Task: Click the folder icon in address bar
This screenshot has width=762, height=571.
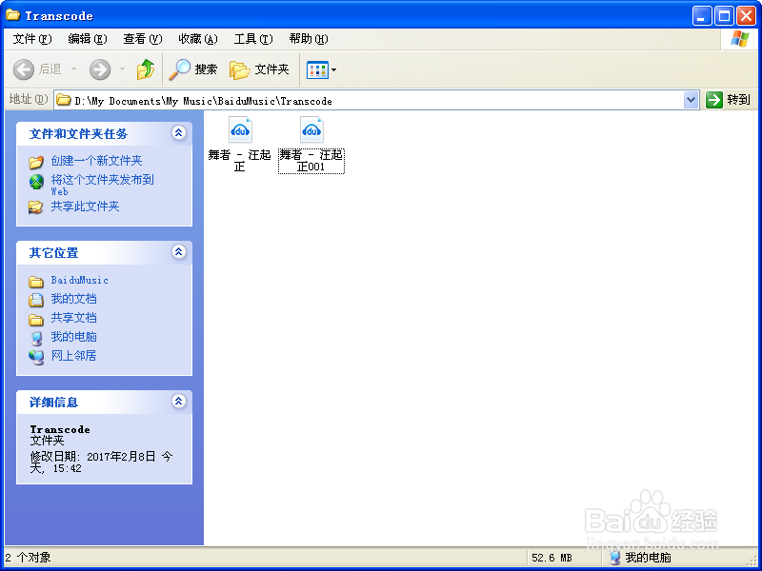Action: 64,100
